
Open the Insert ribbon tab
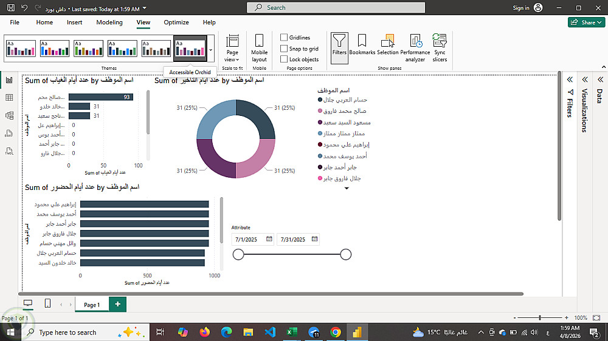click(x=74, y=22)
